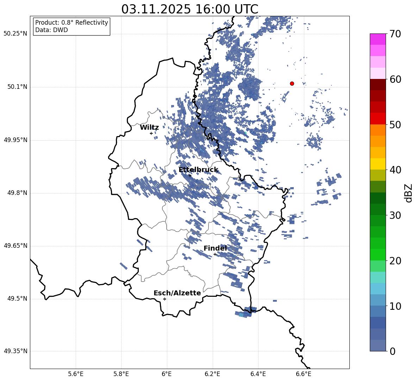Click the Ettelbruck station cross marker

(190, 176)
